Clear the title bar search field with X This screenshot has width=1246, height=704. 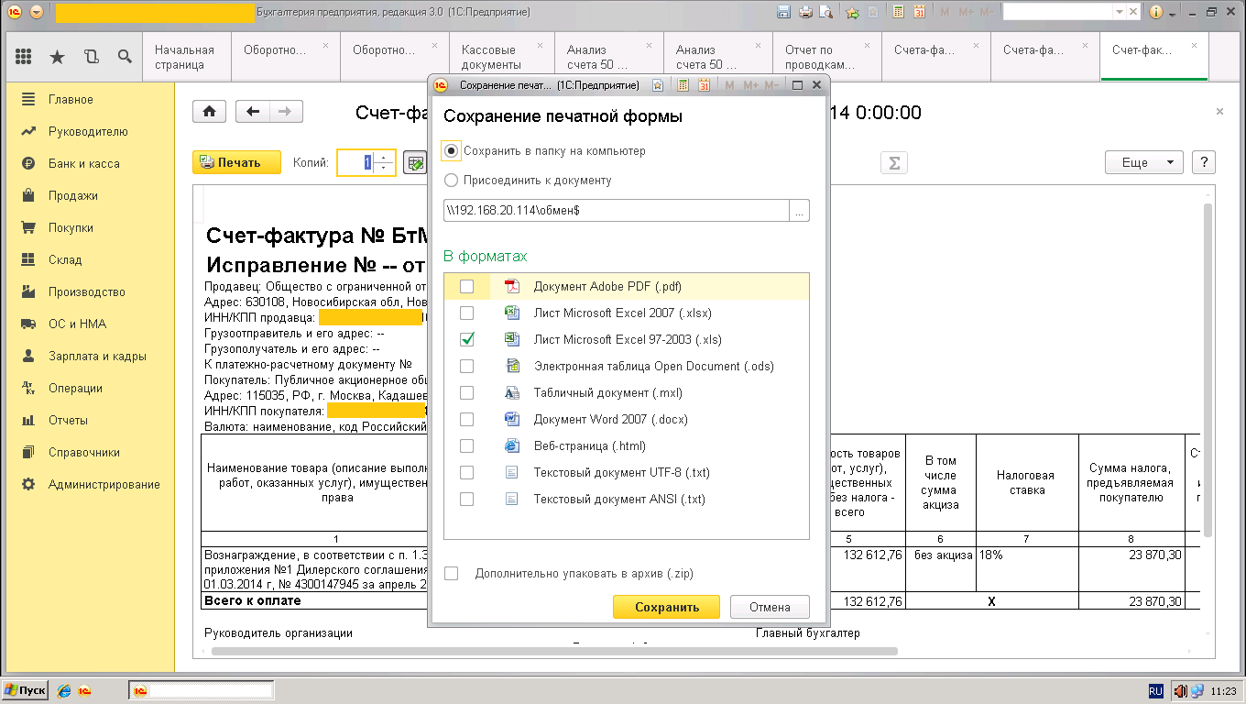coord(1132,12)
